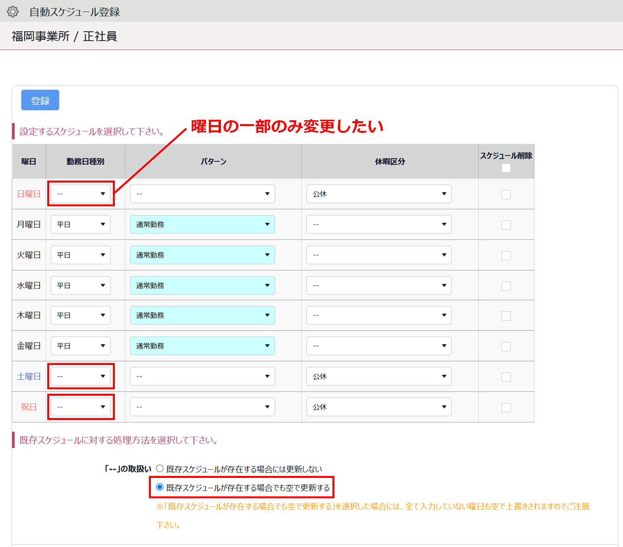The image size is (623, 547).
Task: Open 火曜日 休暇区分 dropdown
Action: [x=379, y=255]
